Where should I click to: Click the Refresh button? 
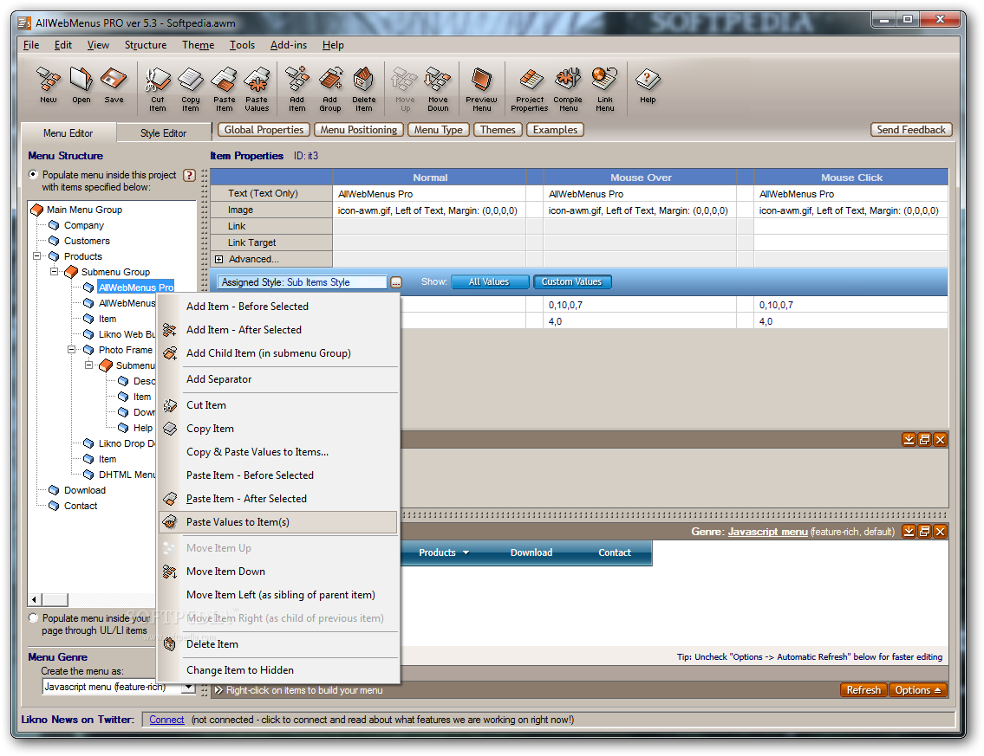(x=863, y=690)
